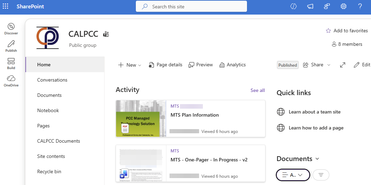Click the expand to full screen icon
The width and height of the screenshot is (371, 185).
tap(343, 65)
